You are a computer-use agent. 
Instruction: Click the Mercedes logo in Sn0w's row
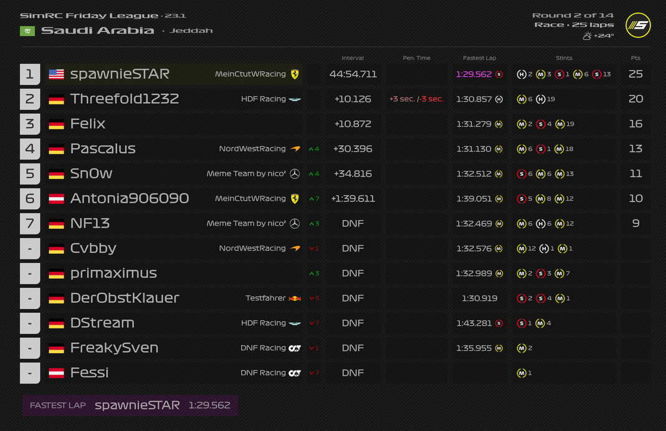tap(295, 174)
